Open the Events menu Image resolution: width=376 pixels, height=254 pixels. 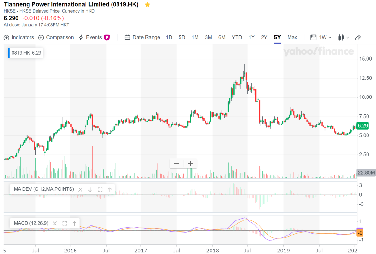(x=90, y=37)
